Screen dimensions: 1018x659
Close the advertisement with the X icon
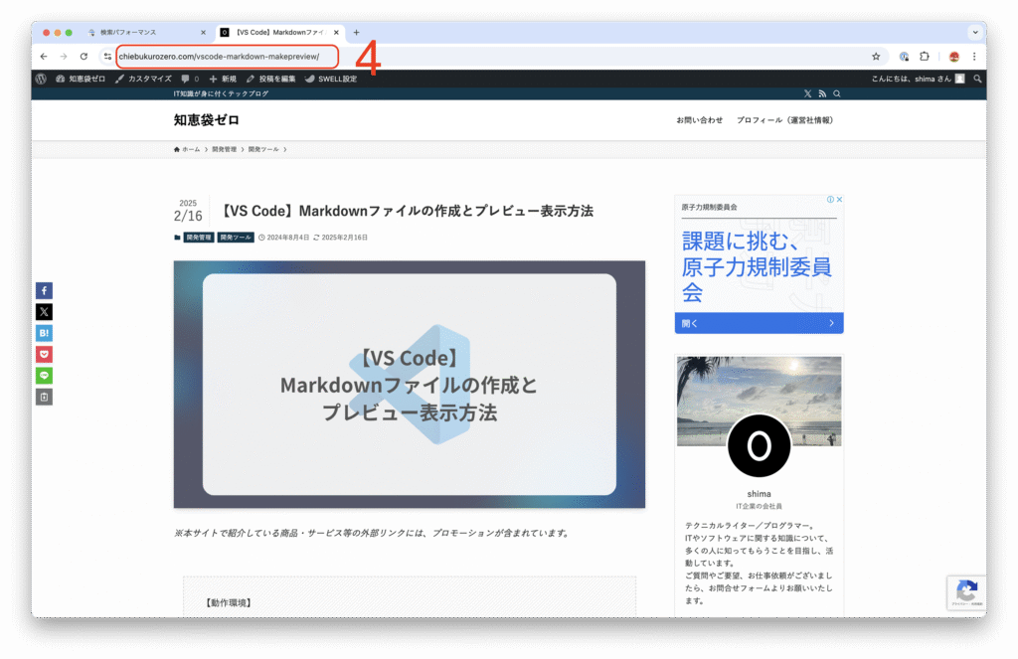point(839,200)
